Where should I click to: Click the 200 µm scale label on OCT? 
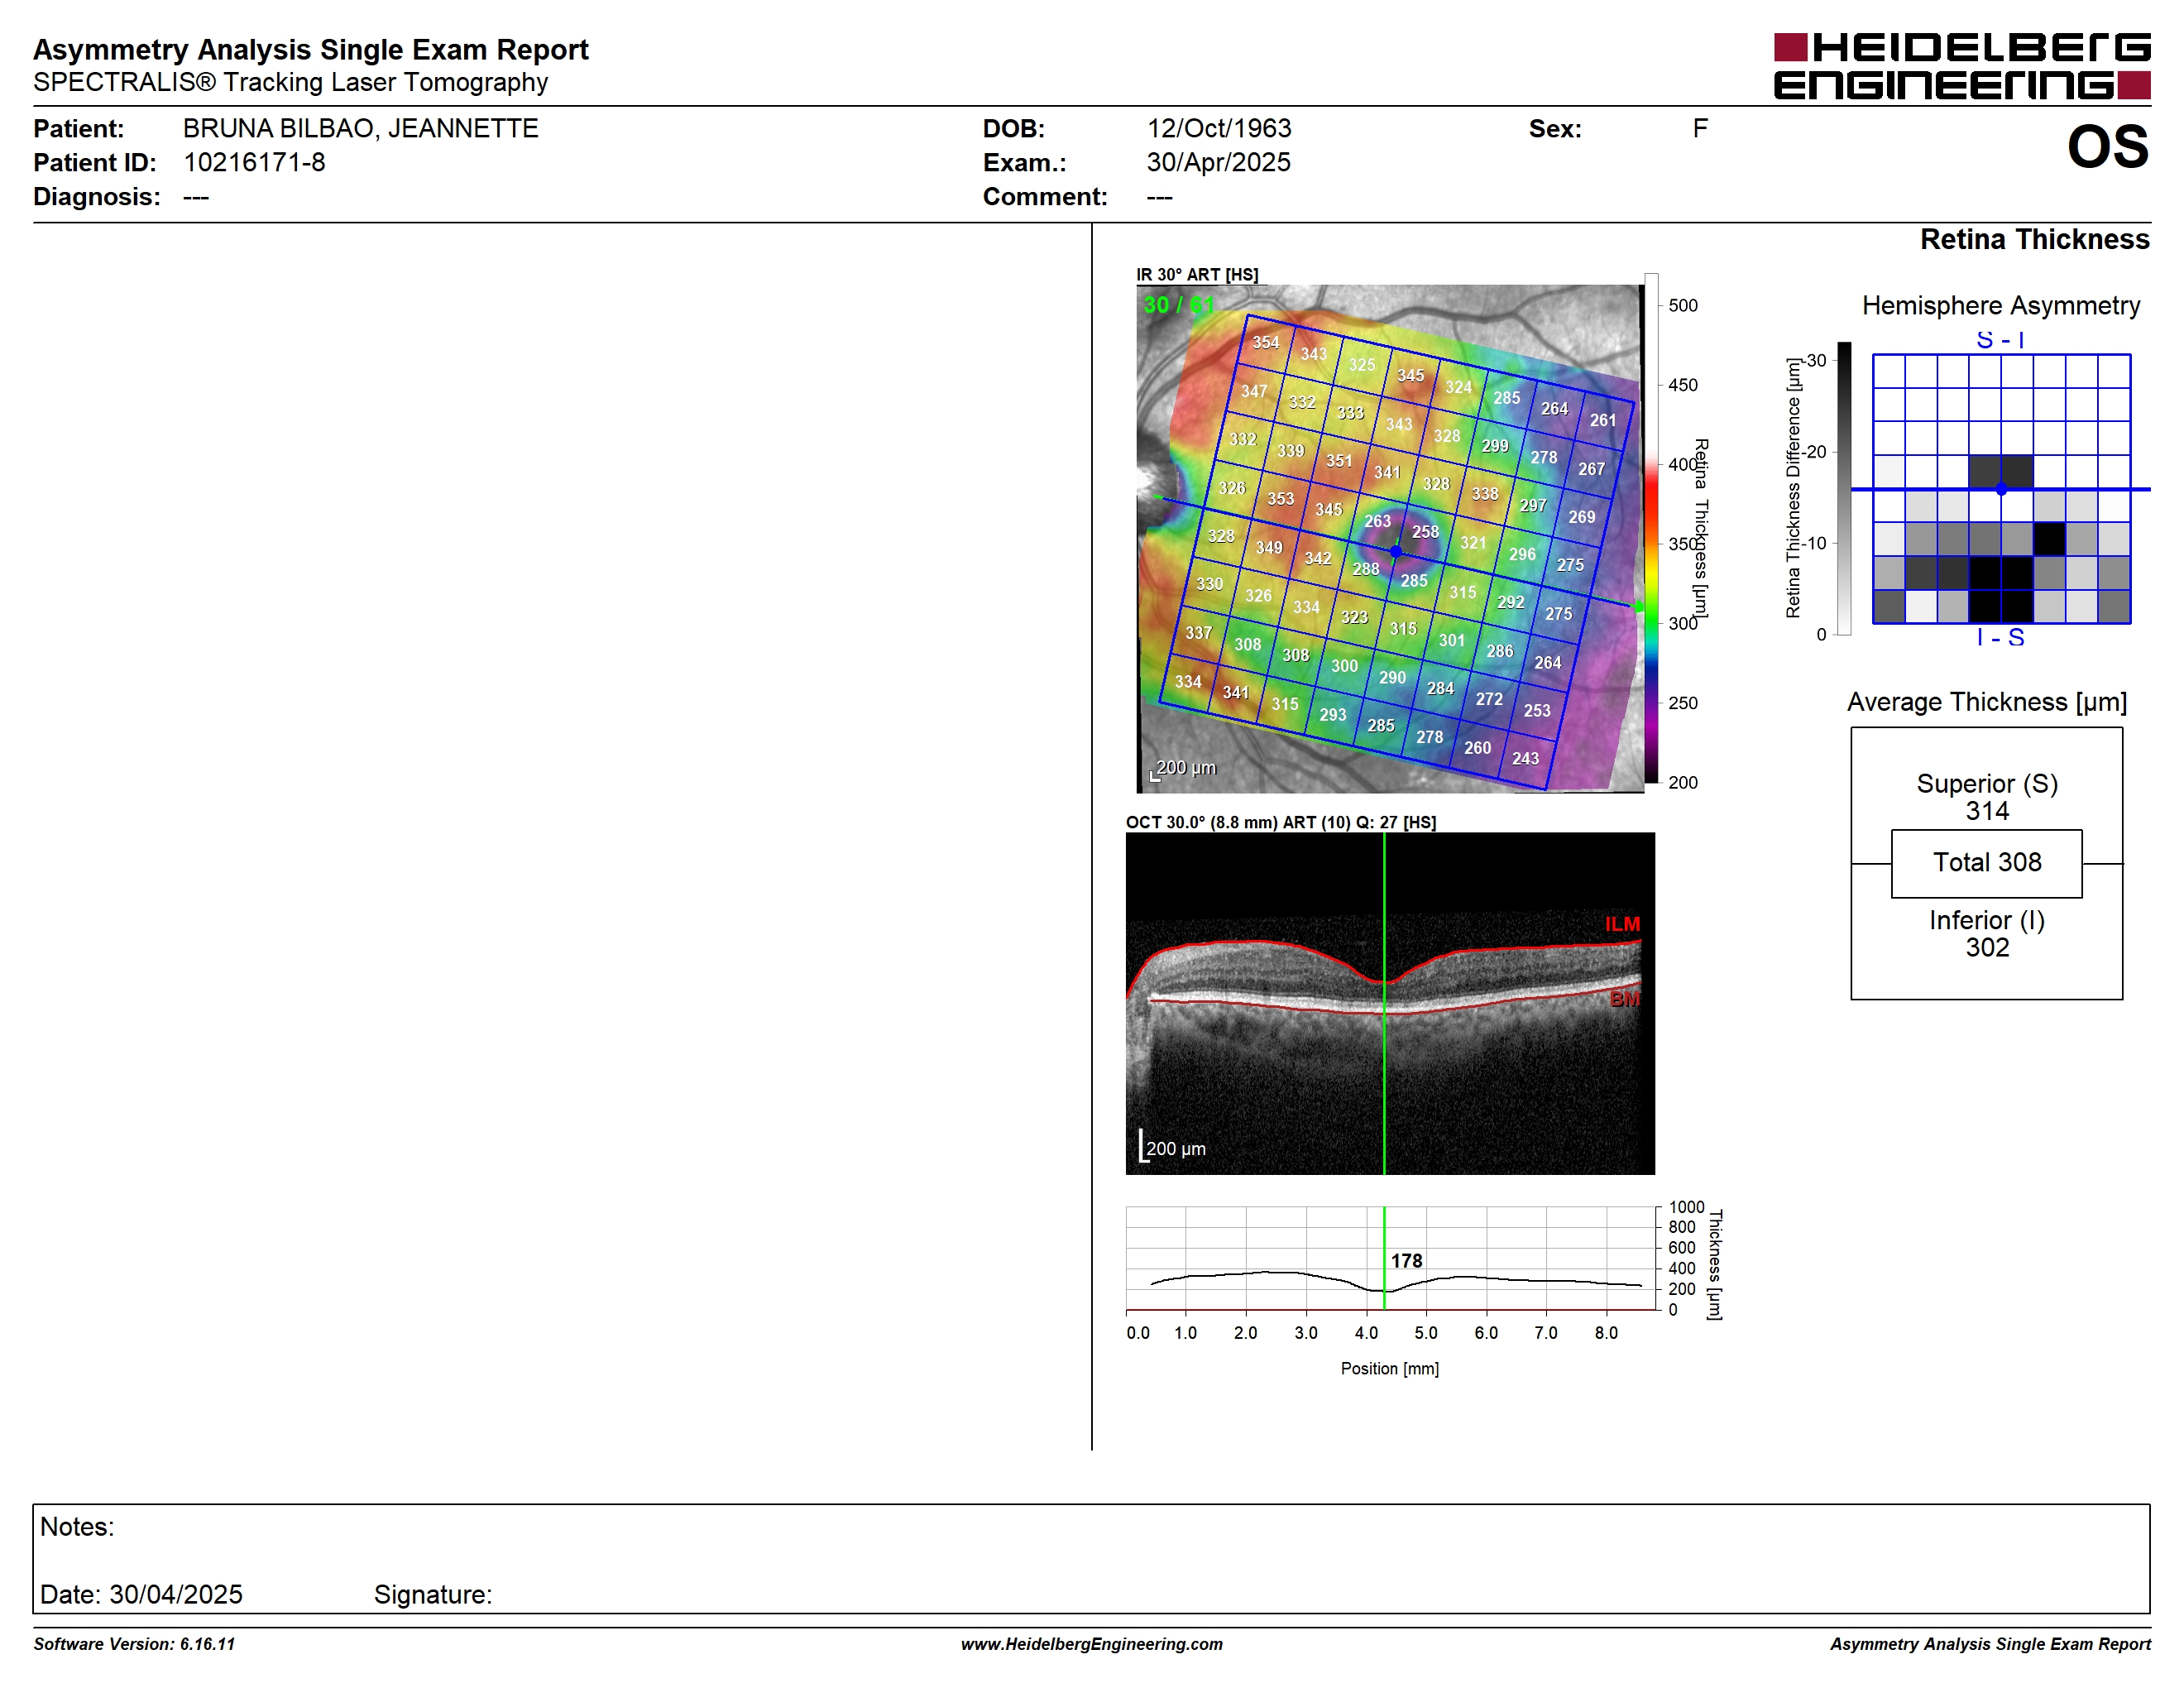coord(1175,1149)
